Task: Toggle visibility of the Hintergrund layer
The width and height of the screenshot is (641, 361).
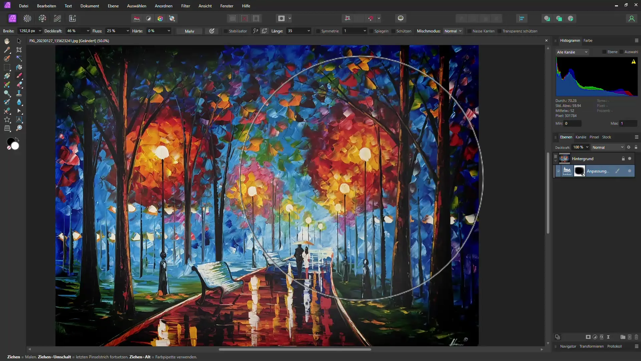Action: [x=630, y=158]
